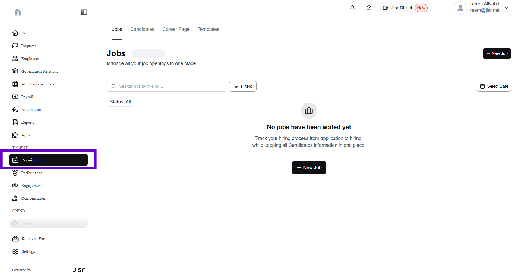Switch to the Career Page tab
521x277 pixels.
(176, 29)
